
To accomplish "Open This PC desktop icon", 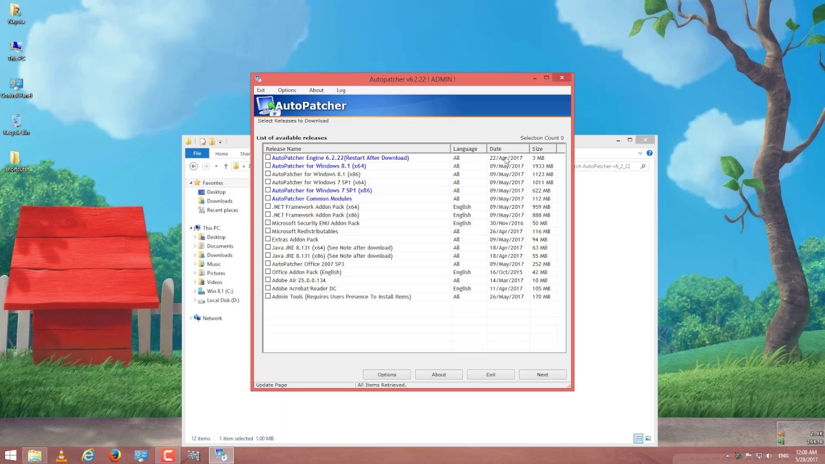I will pyautogui.click(x=16, y=50).
